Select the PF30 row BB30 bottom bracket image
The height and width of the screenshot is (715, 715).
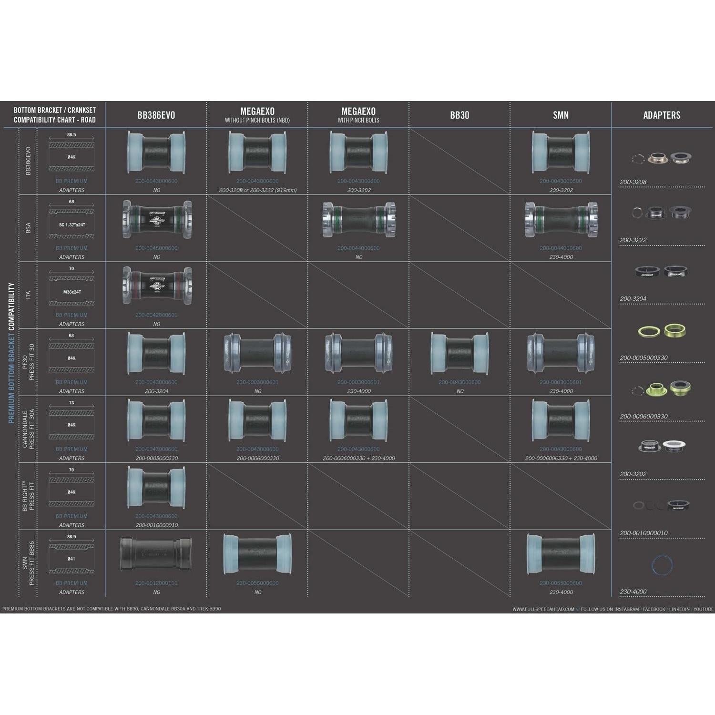pyautogui.click(x=460, y=354)
